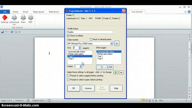
Task: Switch to Draft view in status bar
Action: tap(156, 100)
